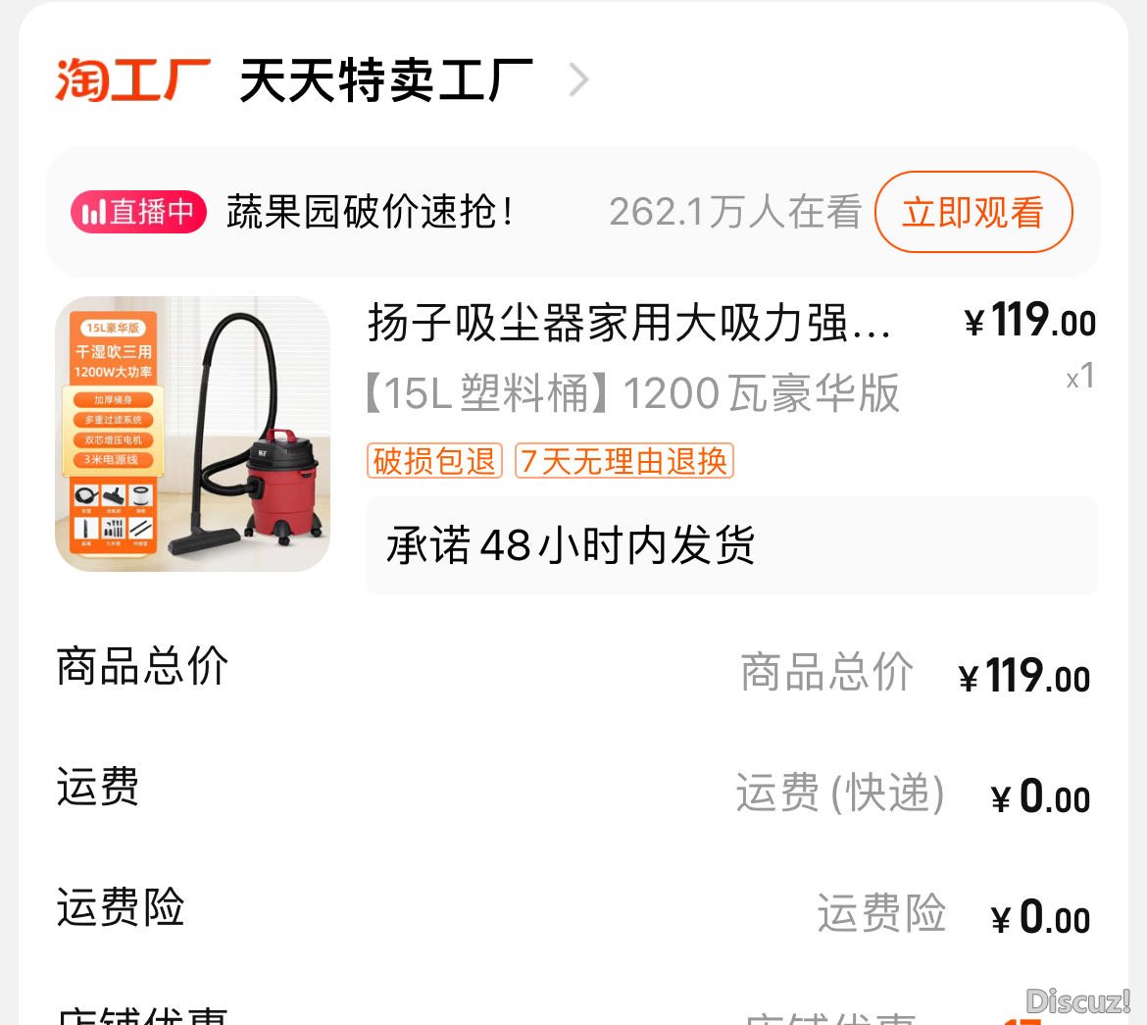Tap the 运费险 ¥0.00 amount
Screen dimensions: 1147x1025
pos(1040,917)
